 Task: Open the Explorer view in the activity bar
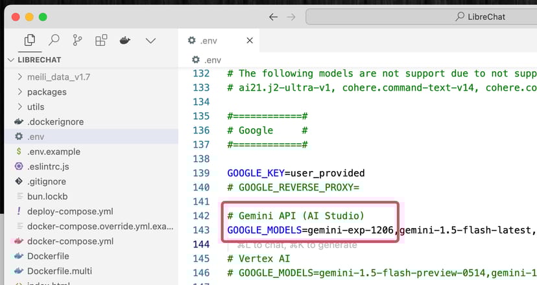click(x=29, y=40)
